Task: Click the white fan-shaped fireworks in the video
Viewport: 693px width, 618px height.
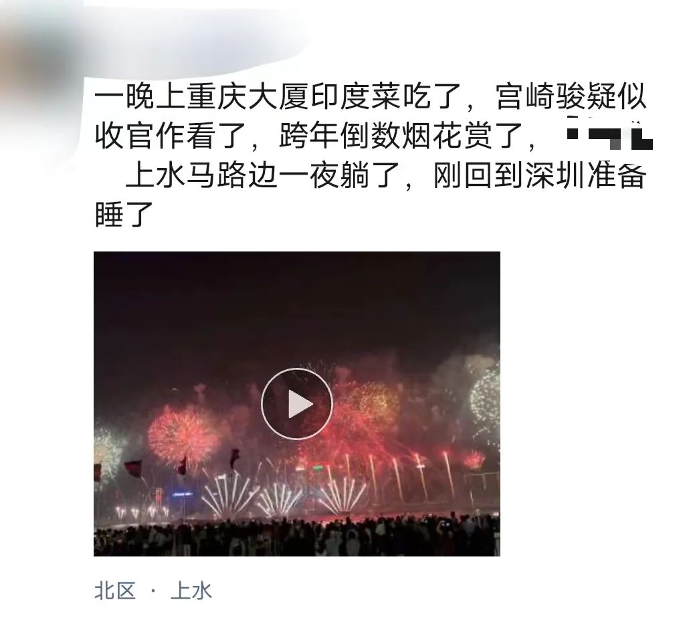Action: point(283,495)
